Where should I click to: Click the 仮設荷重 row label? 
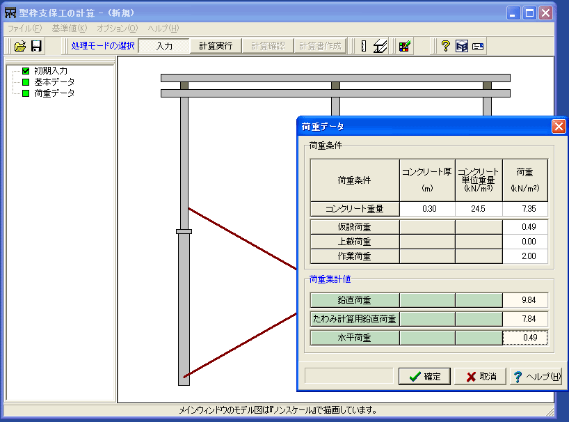(355, 227)
